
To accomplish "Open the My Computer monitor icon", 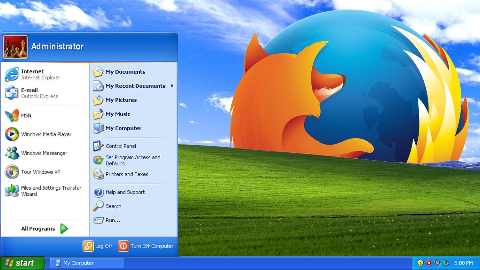I will click(x=98, y=128).
